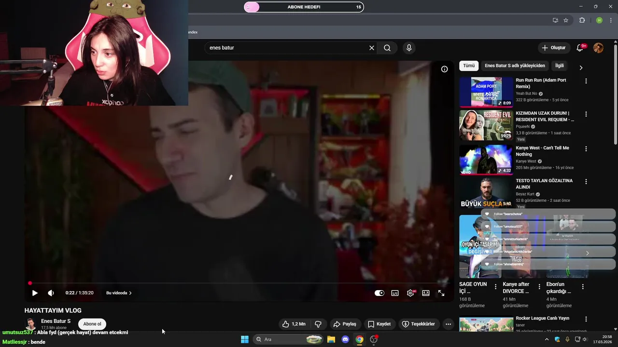Open the YouTube account avatar menu
The image size is (618, 347).
[x=598, y=48]
